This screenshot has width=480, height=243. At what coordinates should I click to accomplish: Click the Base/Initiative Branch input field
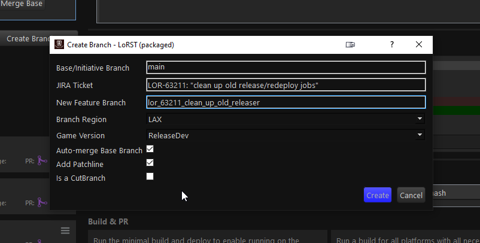pos(285,68)
